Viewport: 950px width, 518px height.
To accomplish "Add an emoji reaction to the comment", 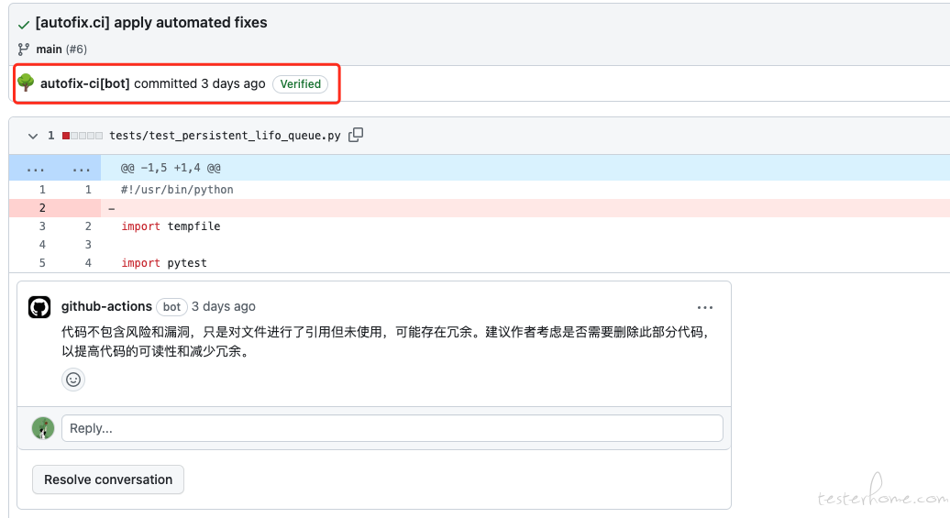I will click(x=73, y=380).
